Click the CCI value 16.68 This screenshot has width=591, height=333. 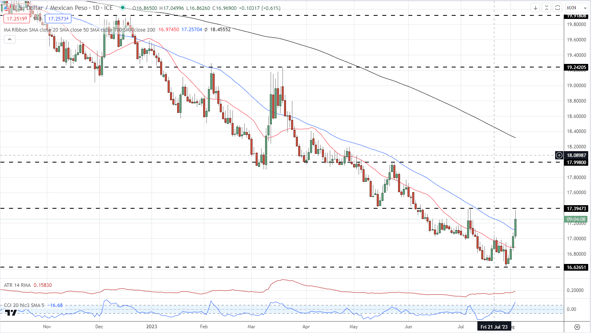pos(56,305)
